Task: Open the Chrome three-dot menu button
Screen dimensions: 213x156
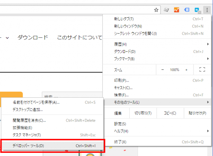Action: coord(207,10)
